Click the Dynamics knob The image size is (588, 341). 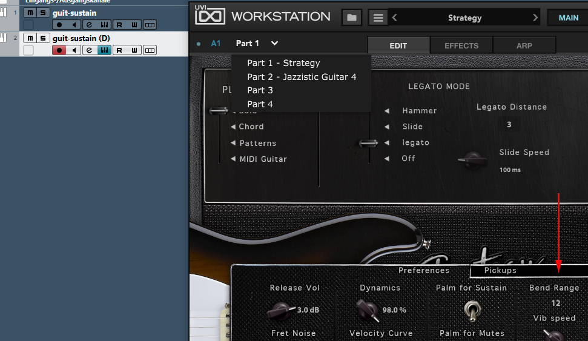[368, 310]
